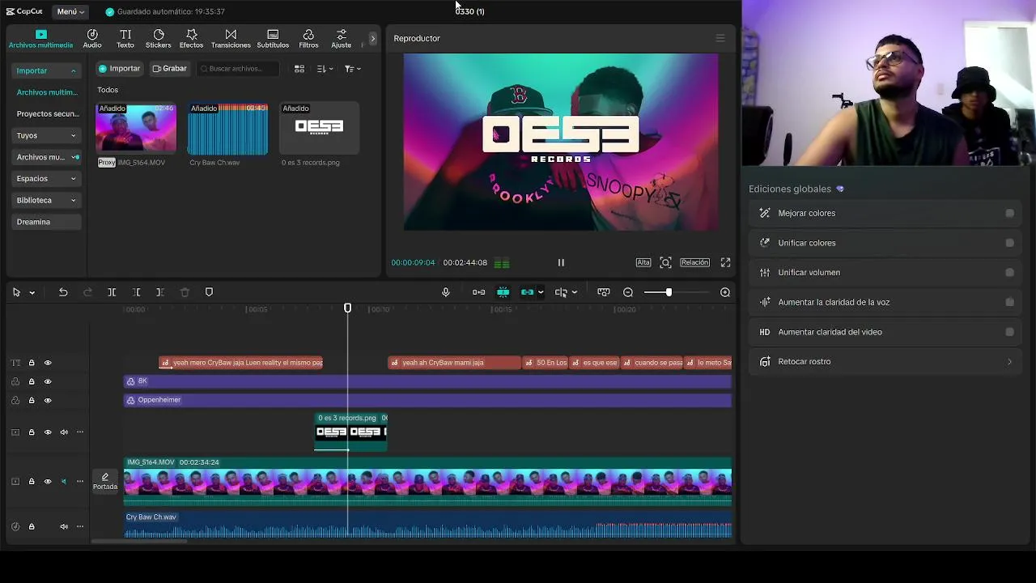Enable Mejorar colores toggle
This screenshot has width=1036, height=583.
tap(1009, 213)
